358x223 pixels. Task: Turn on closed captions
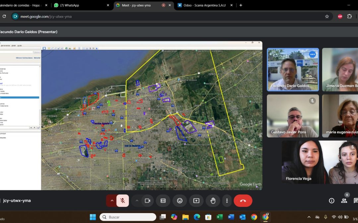tap(163, 201)
